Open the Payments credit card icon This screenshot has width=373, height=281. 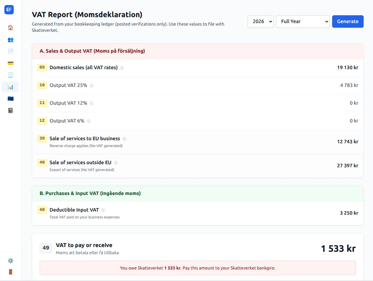coord(11,63)
